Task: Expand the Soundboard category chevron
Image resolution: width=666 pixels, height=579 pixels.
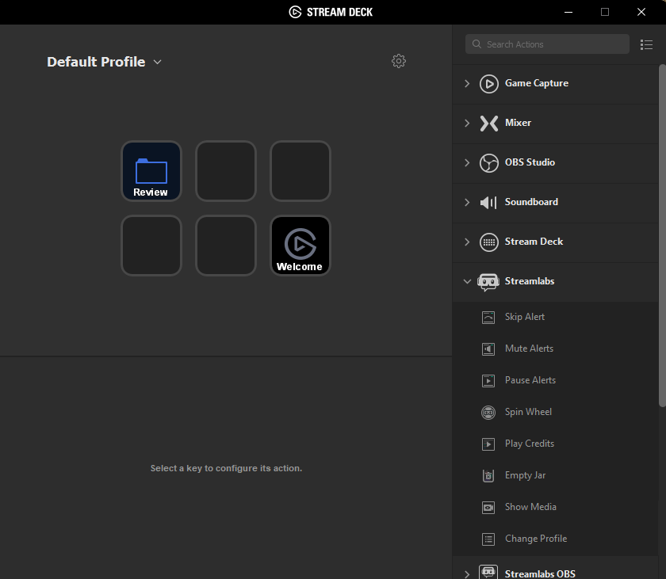Action: [467, 202]
